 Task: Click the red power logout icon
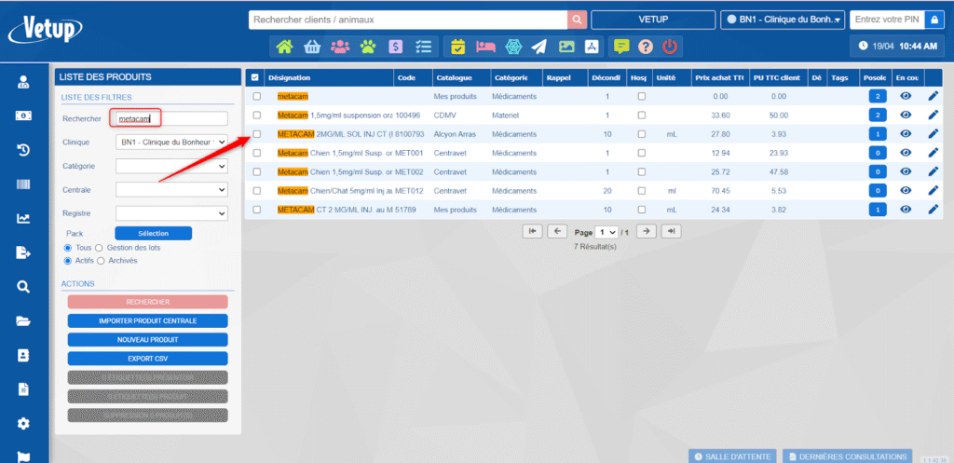pos(670,47)
